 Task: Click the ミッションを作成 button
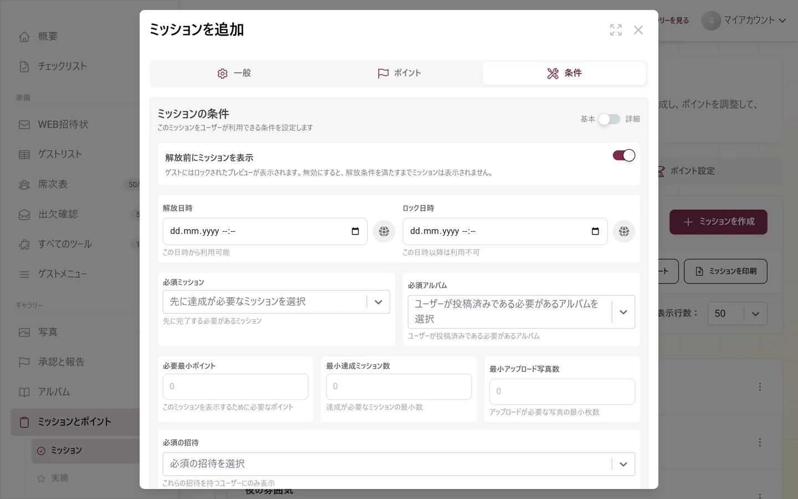pyautogui.click(x=718, y=222)
